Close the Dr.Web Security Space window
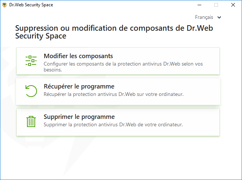This screenshot has width=242, height=180. pos(233,5)
